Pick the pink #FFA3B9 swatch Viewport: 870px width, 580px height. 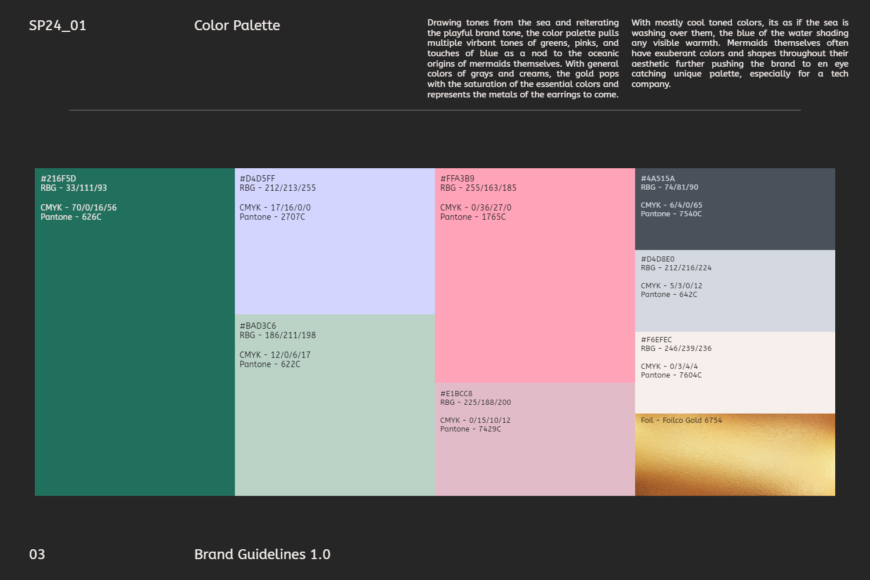[x=535, y=275]
